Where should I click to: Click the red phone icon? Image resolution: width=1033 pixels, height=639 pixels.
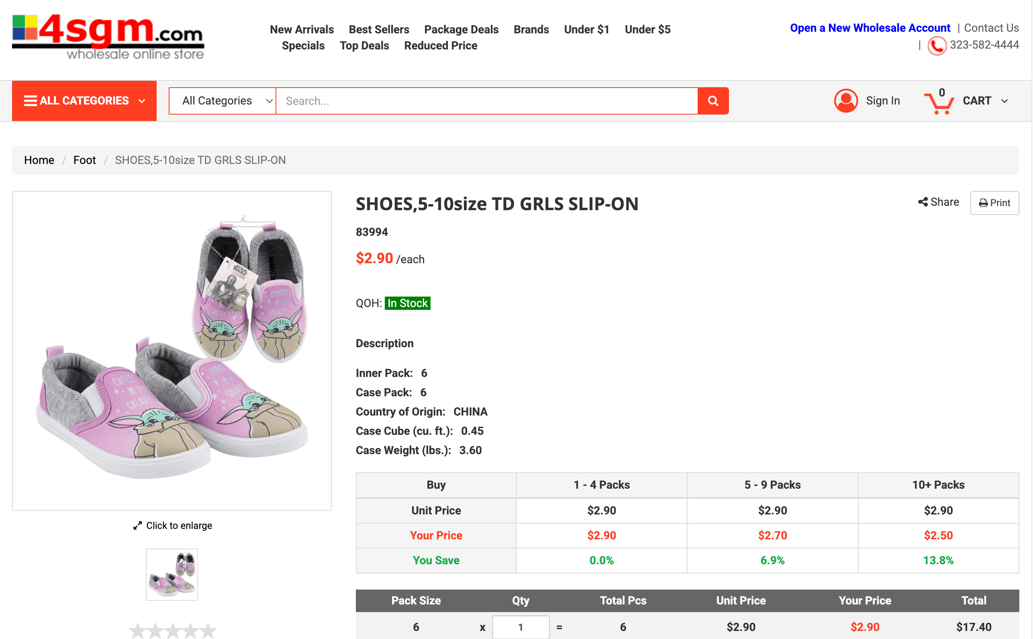pyautogui.click(x=936, y=45)
